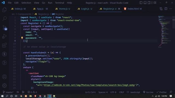Viewport: 175px width, 98px height.
Task: Open the Explorer view in activity bar
Action: (x=4, y=10)
